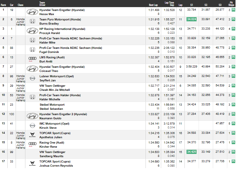Select lap time 5:30.507
This screenshot has width=237, height=169.
tap(169, 67)
